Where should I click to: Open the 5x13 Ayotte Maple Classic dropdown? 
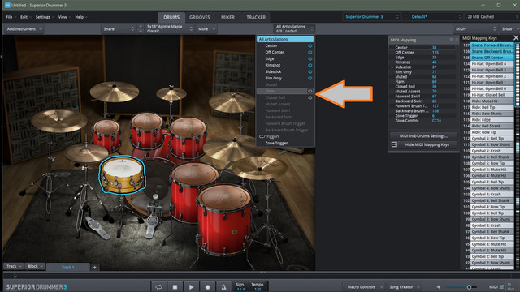click(x=170, y=29)
